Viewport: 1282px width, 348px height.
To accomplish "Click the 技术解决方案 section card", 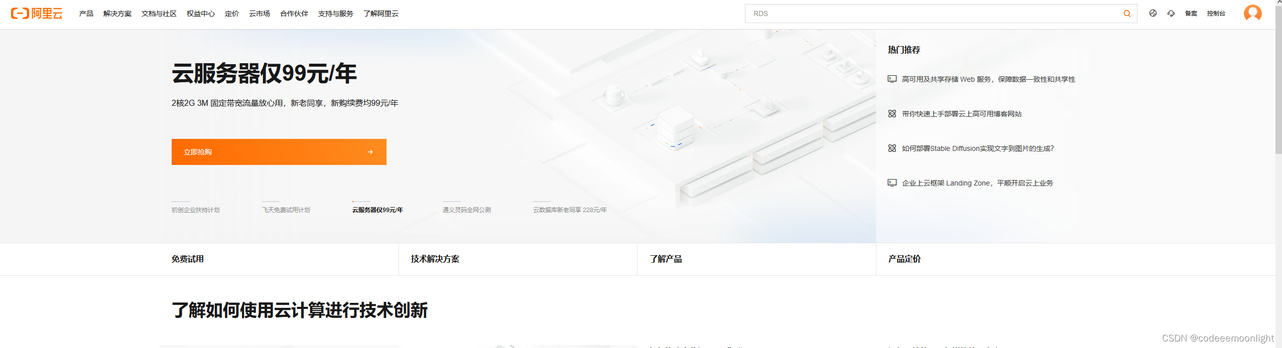I will [518, 259].
